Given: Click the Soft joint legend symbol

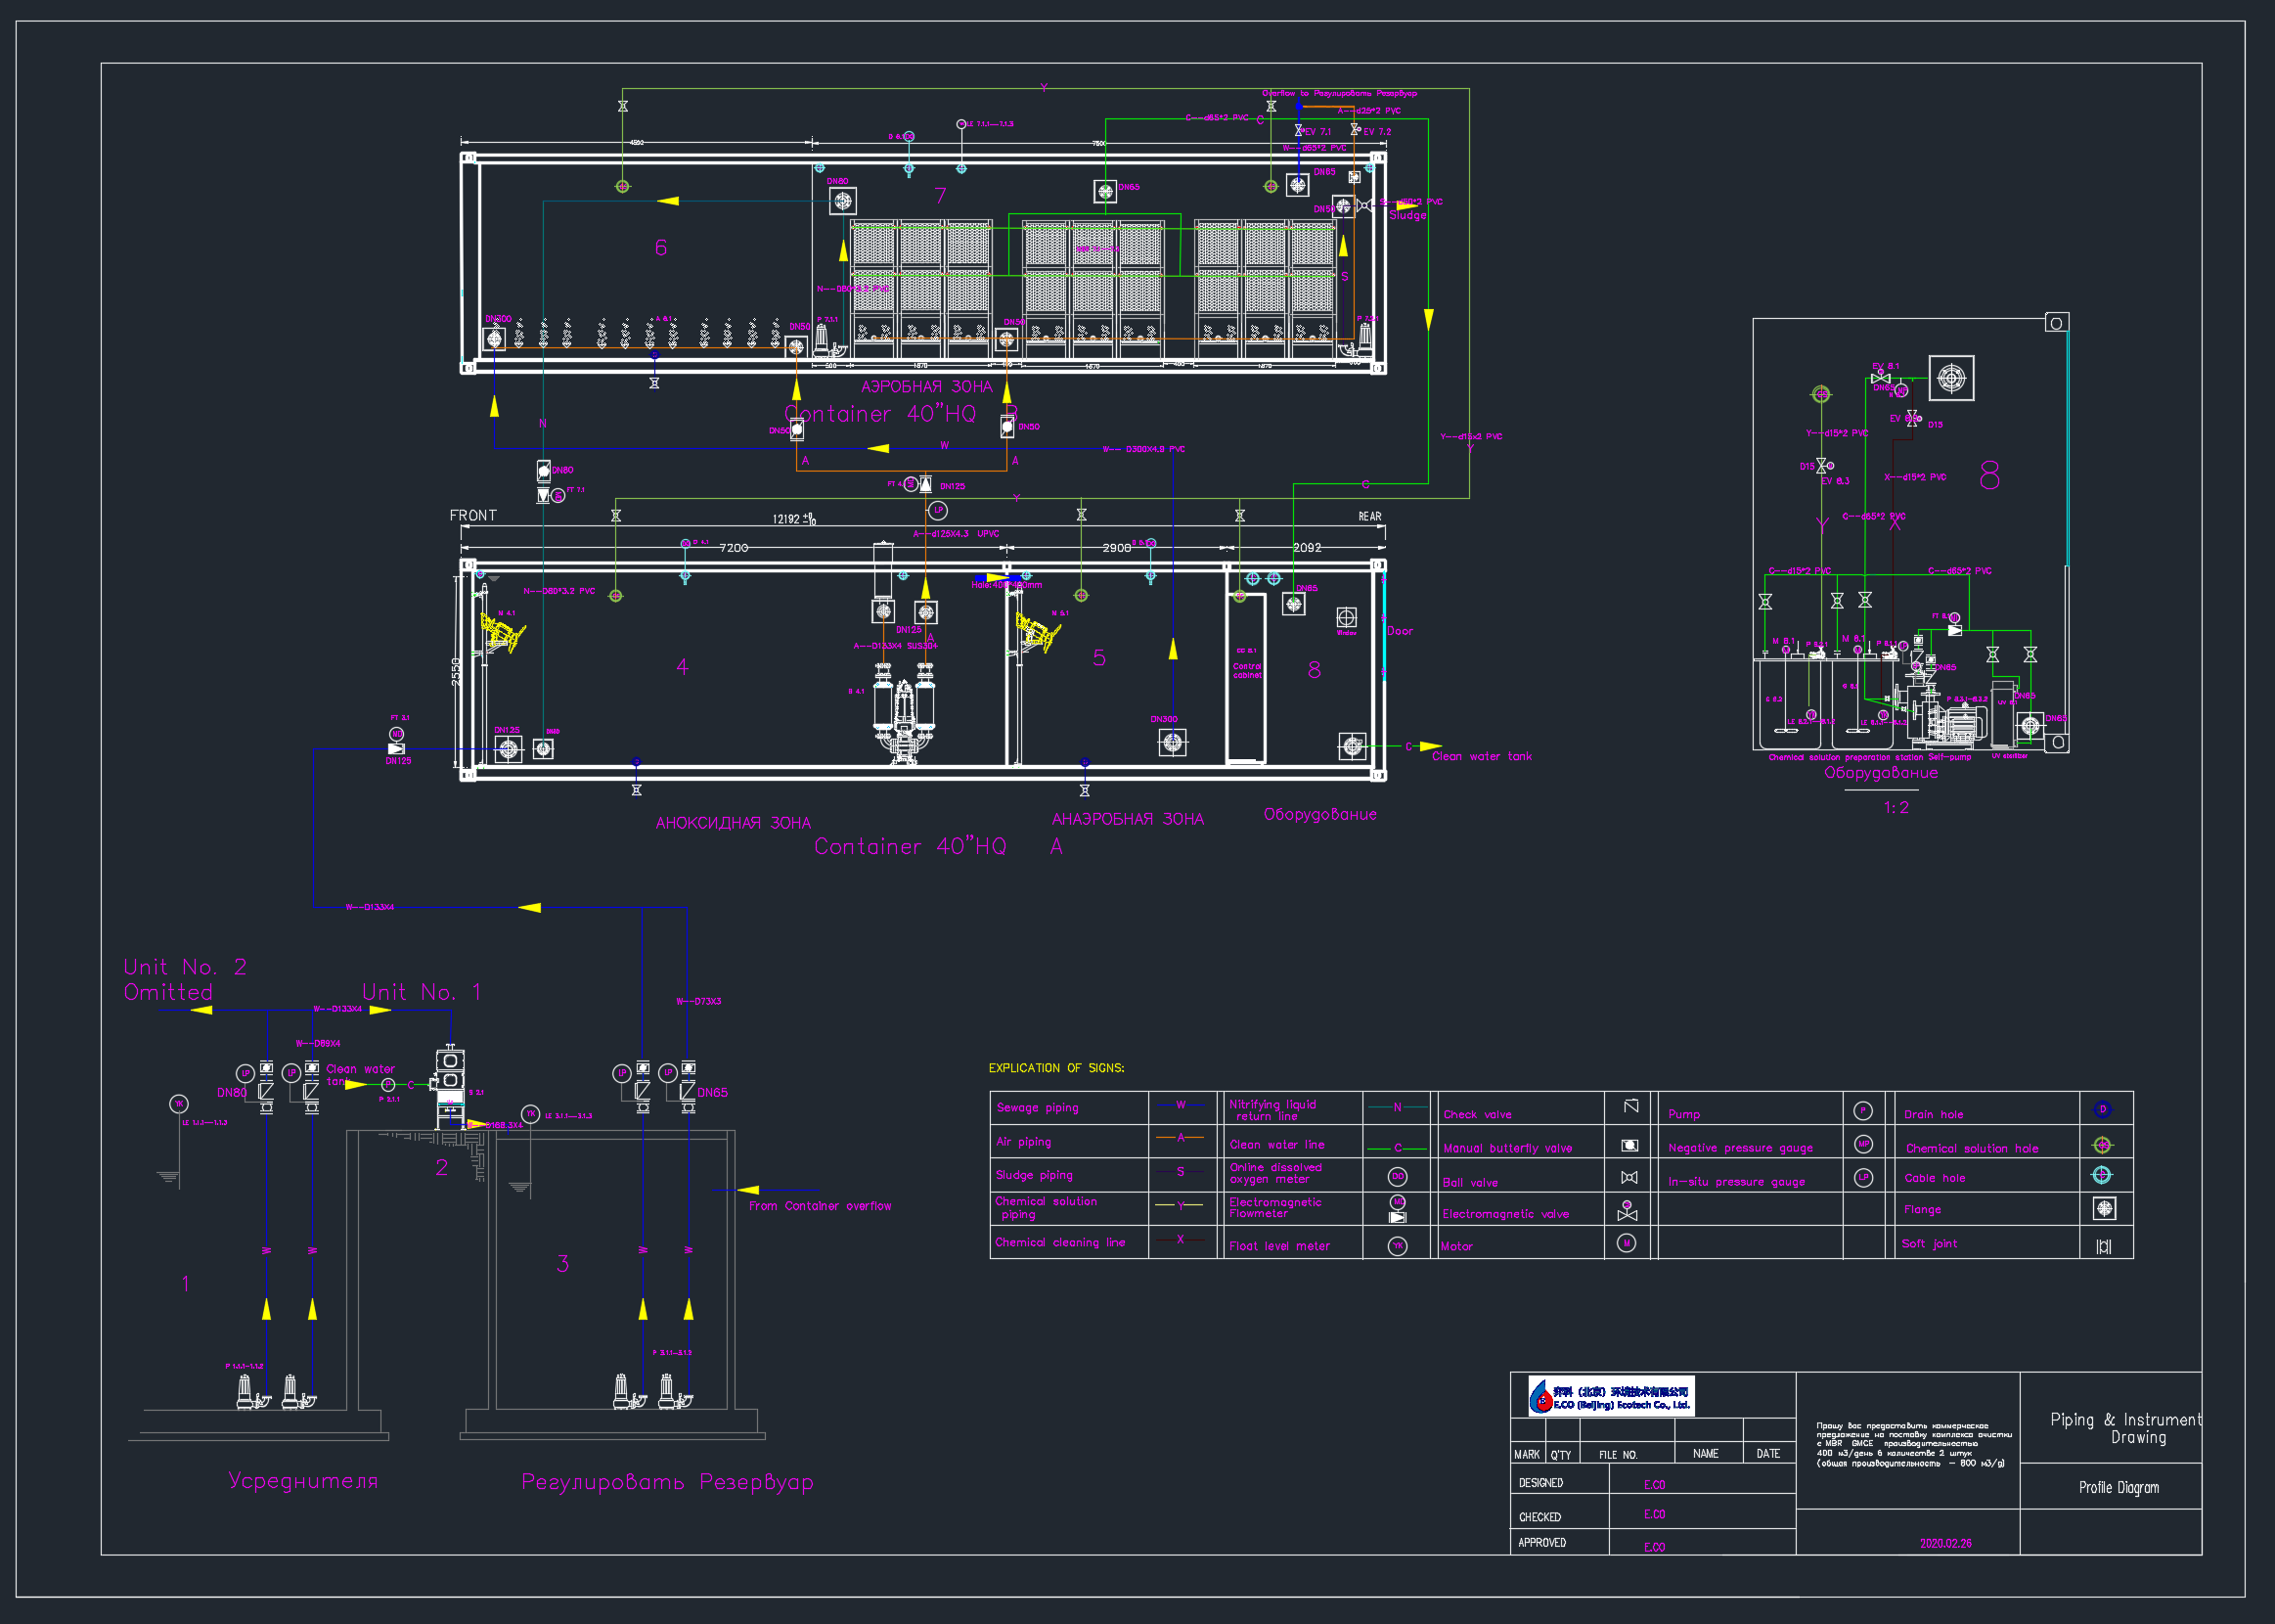Looking at the screenshot, I should pos(2104,1246).
